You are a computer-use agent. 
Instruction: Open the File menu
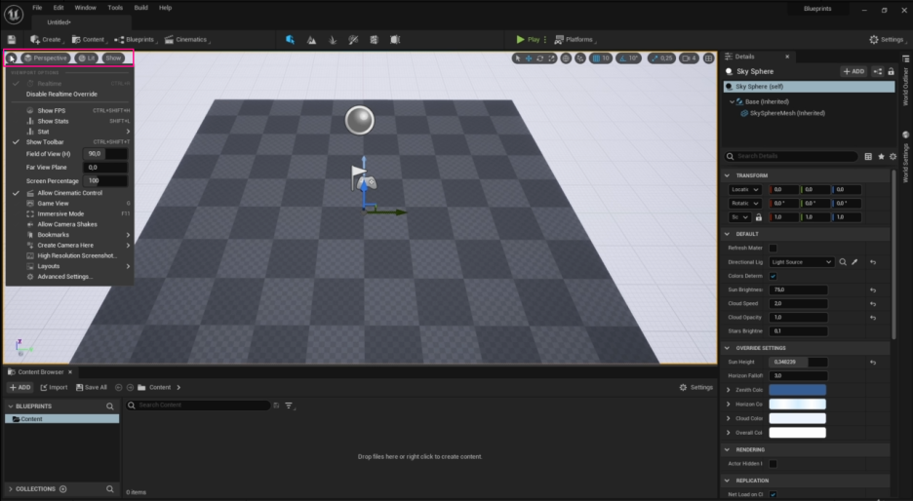point(37,8)
